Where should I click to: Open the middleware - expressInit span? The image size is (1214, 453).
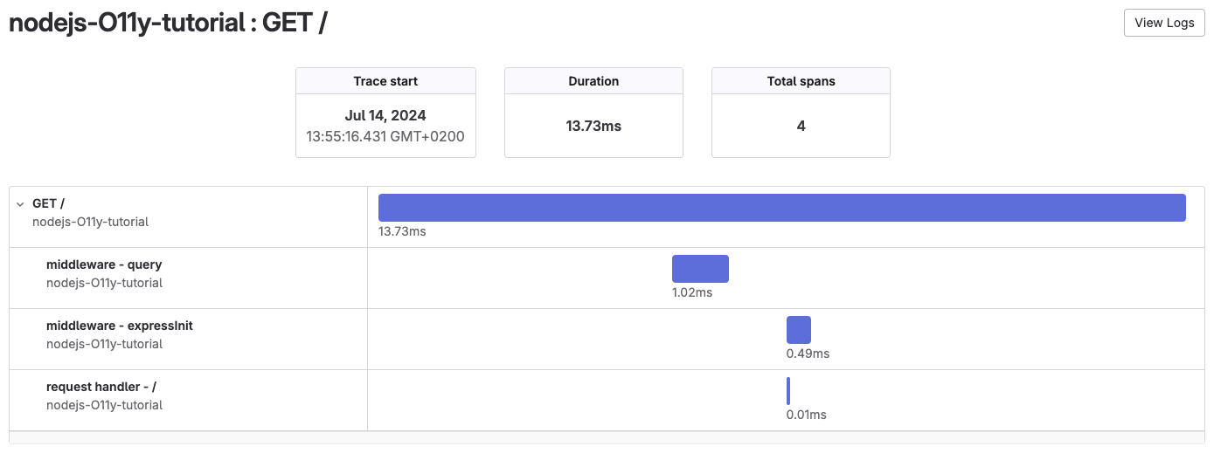pyautogui.click(x=119, y=326)
